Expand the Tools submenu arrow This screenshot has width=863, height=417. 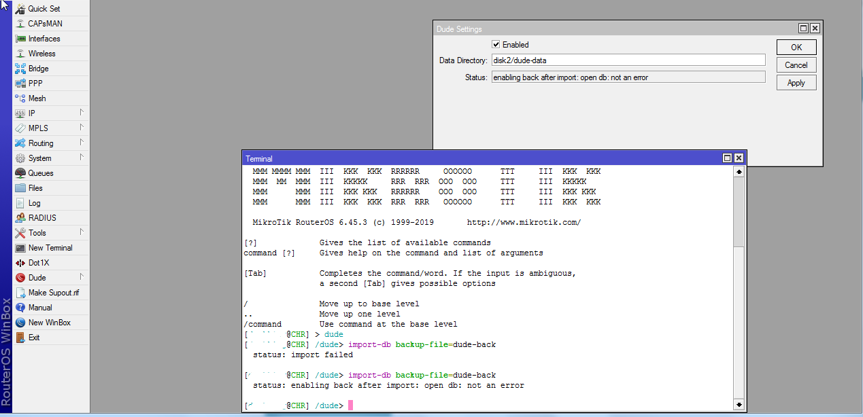tap(81, 232)
